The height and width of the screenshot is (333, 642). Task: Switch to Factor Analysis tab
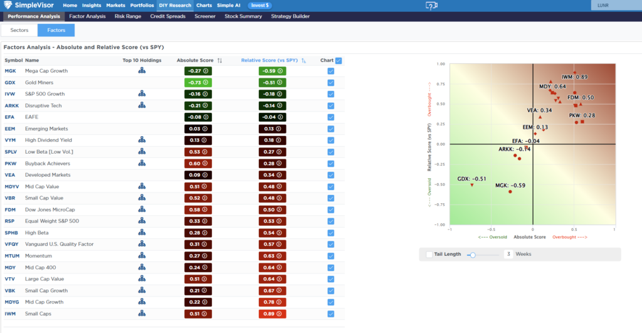point(87,16)
